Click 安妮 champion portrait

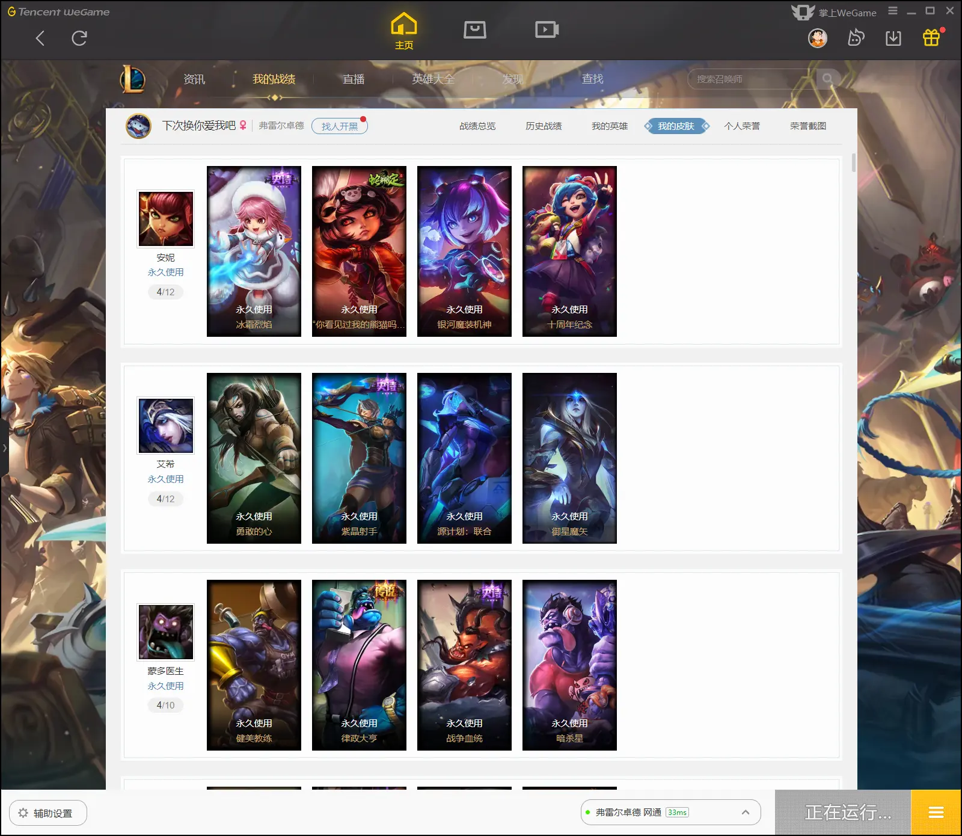pyautogui.click(x=166, y=219)
